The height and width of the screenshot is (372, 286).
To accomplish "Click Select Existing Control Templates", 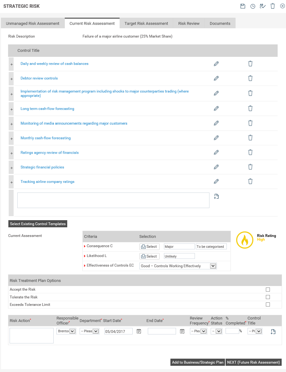I will [x=37, y=224].
